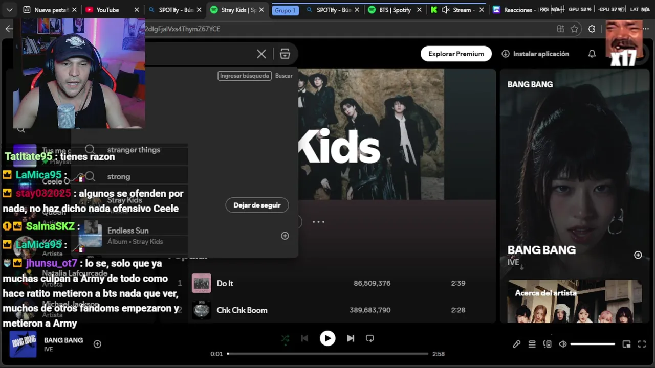This screenshot has width=655, height=368.
Task: Open IVE artist link in now-playing bar
Action: click(x=48, y=349)
